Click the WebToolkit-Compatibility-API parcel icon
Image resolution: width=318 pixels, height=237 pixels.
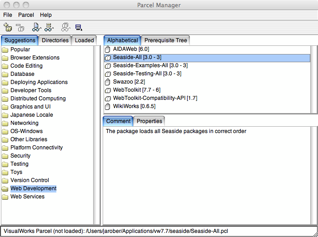(108, 99)
